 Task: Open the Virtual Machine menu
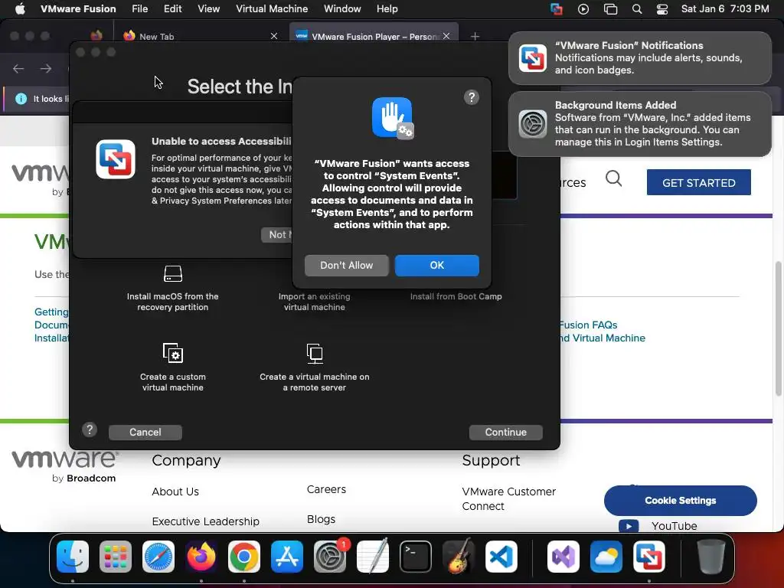[272, 9]
